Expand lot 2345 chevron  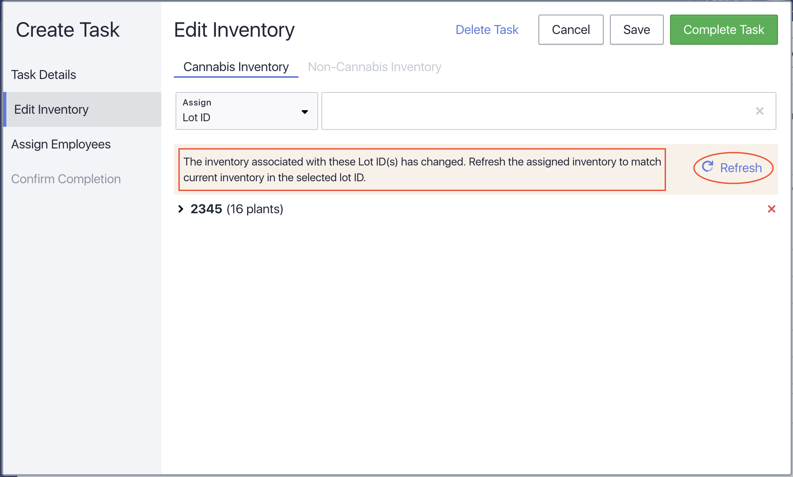(181, 209)
